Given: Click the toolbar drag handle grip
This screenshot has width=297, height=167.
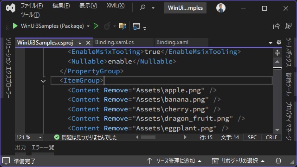Looking at the screenshot, I should [7, 26].
